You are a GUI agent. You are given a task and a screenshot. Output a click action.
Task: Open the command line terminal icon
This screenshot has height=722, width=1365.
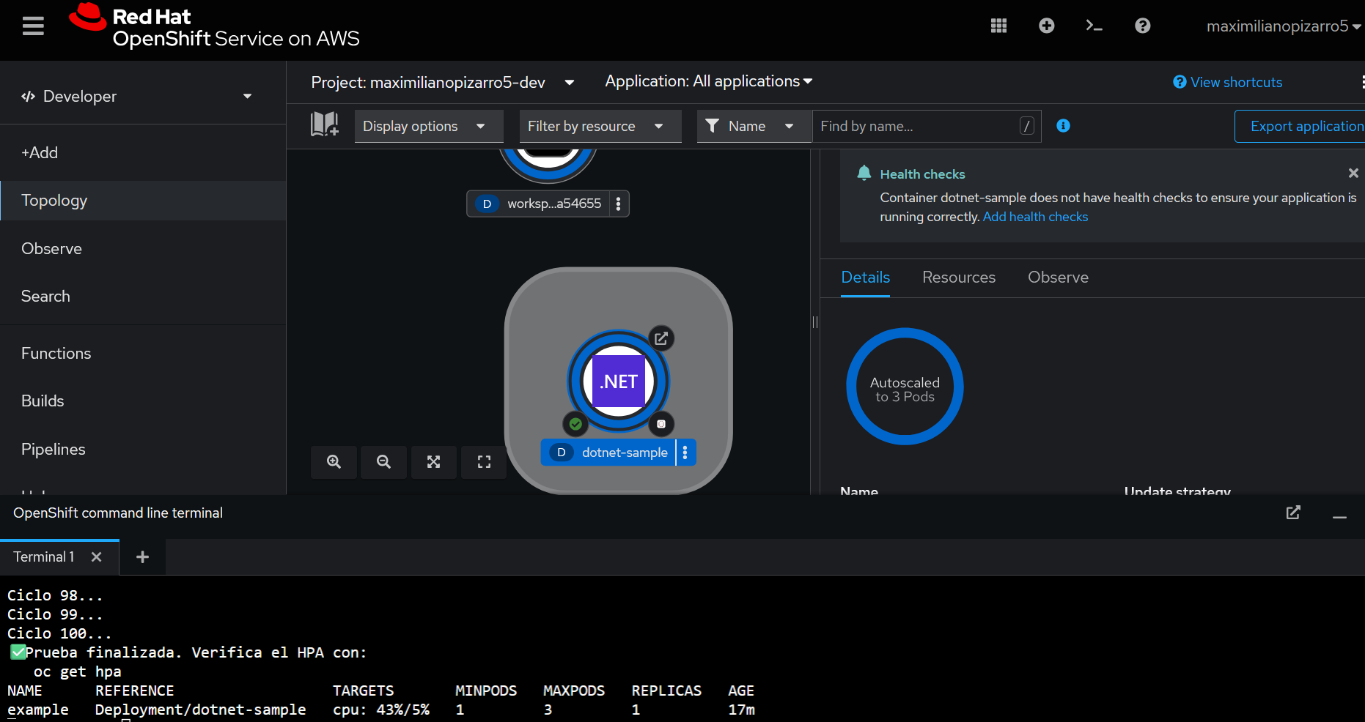click(1094, 26)
